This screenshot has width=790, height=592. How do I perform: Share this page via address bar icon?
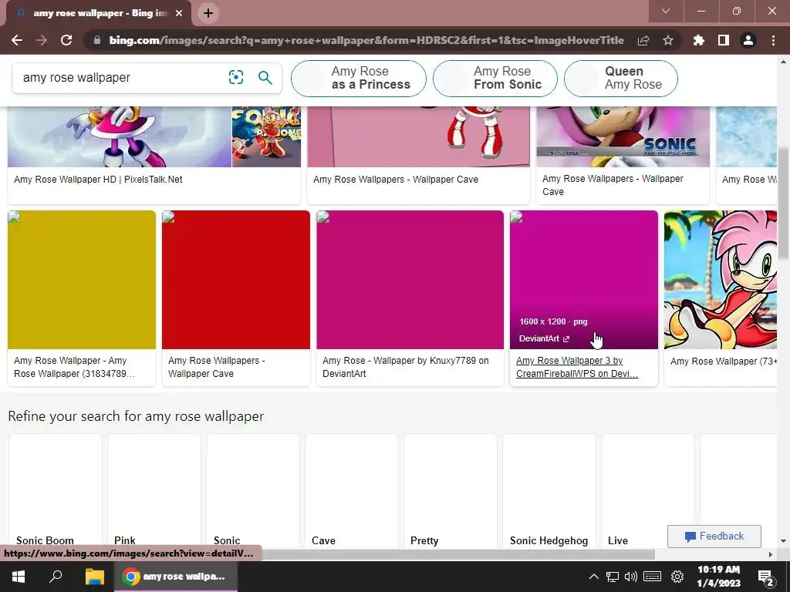click(x=643, y=40)
